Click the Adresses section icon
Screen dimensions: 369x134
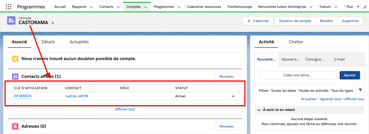(15, 126)
